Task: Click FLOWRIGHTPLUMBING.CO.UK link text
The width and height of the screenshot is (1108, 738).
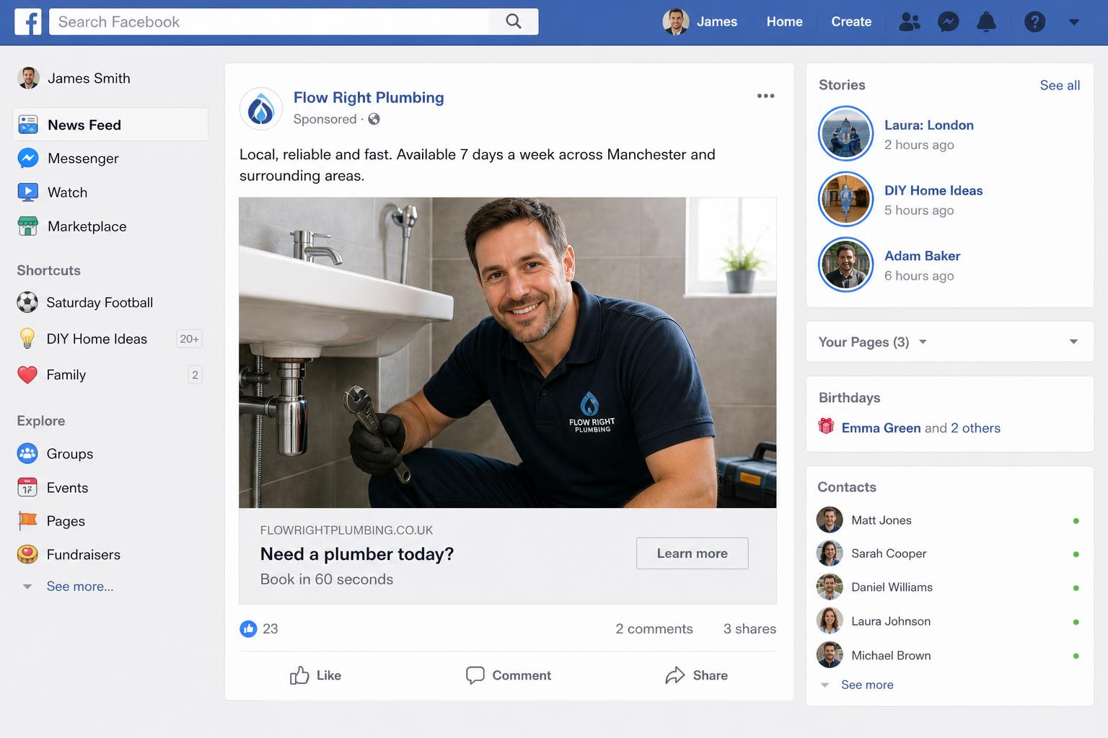Action: tap(346, 530)
